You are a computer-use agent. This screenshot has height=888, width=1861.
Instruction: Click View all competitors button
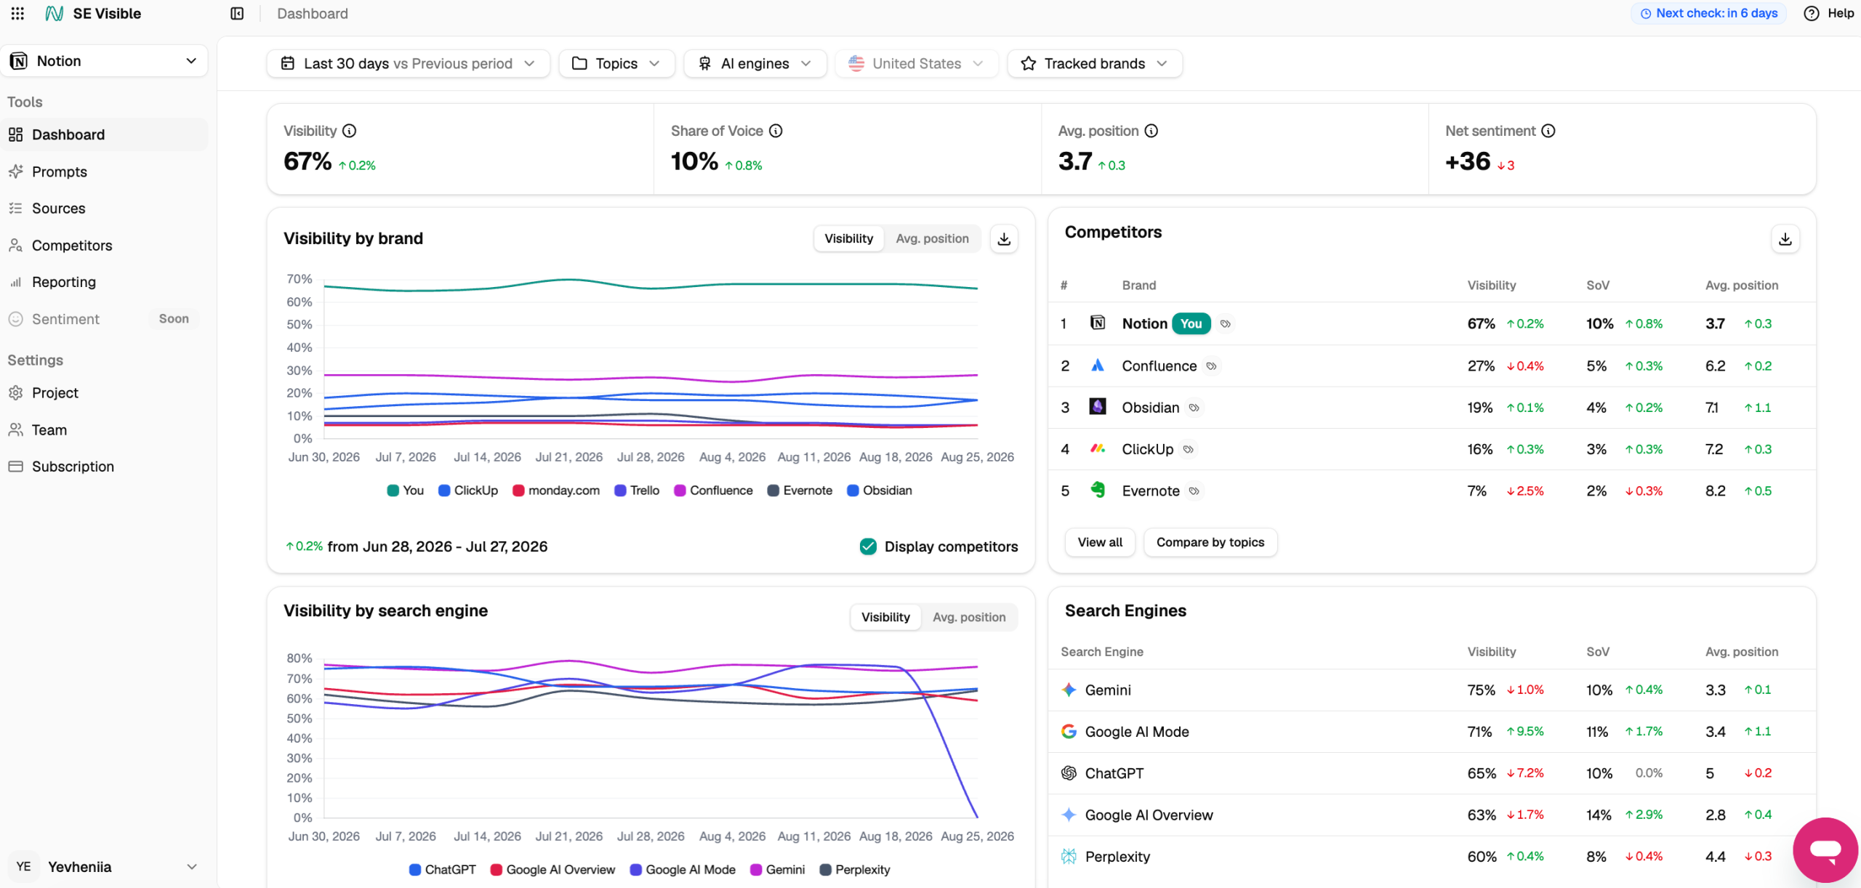1100,542
